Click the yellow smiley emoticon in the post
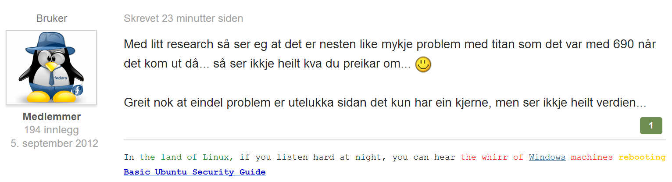The image size is (672, 182). pyautogui.click(x=423, y=64)
